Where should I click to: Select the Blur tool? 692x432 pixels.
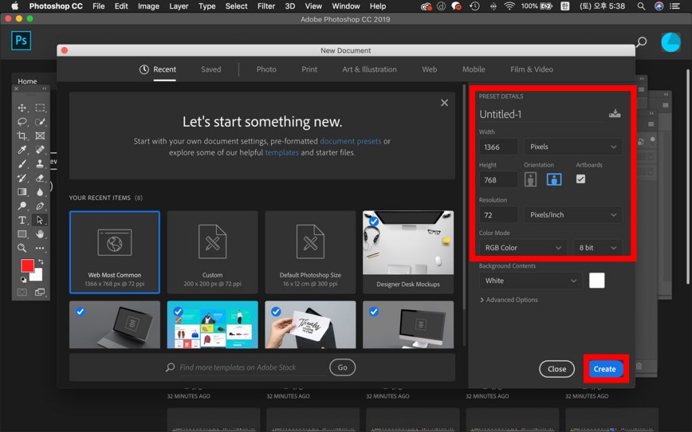point(40,192)
